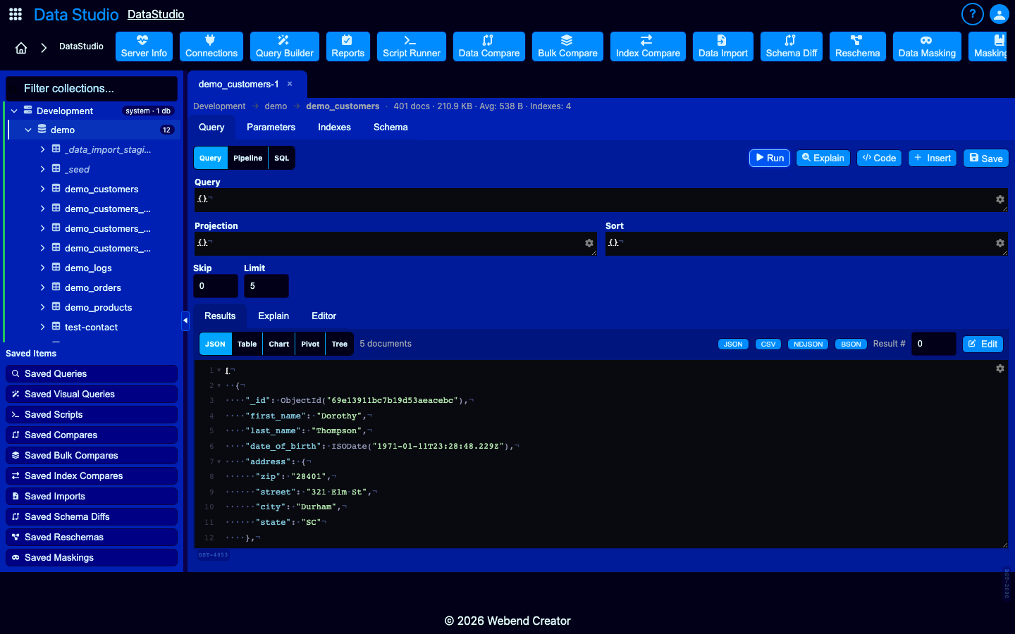
Task: Run the query
Action: click(x=770, y=158)
